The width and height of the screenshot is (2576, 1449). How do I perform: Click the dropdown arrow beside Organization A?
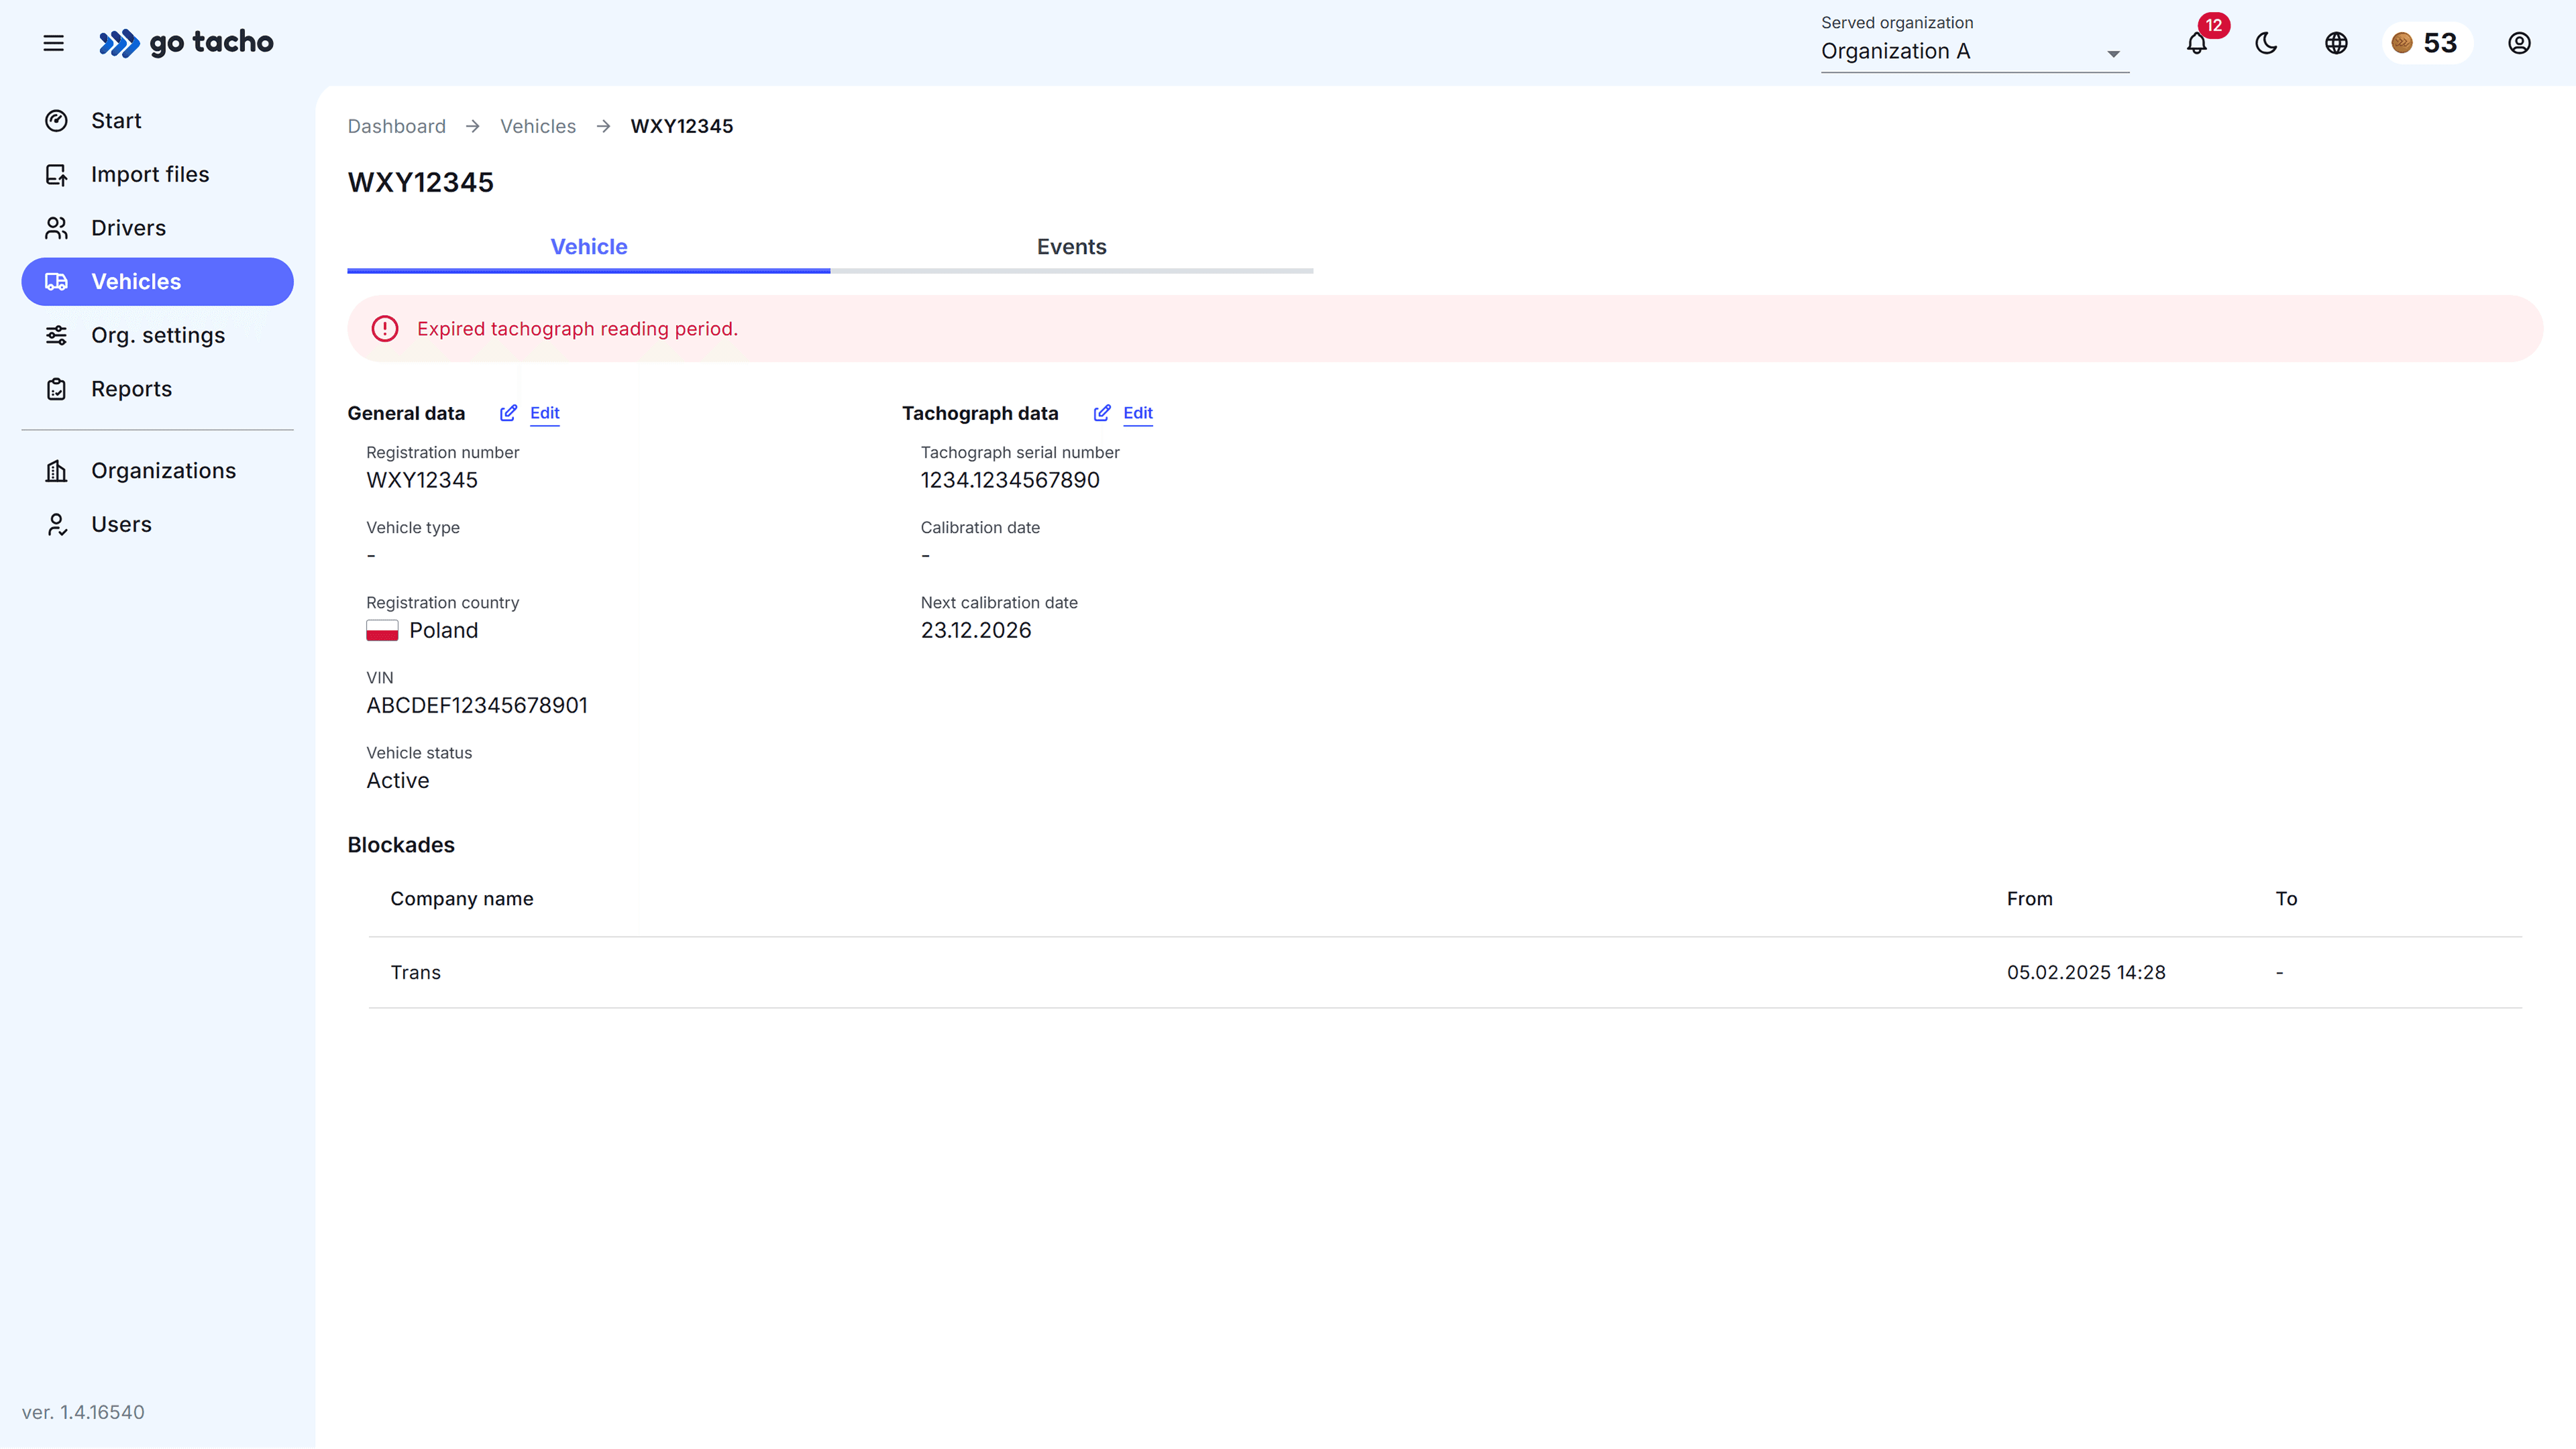point(2113,54)
